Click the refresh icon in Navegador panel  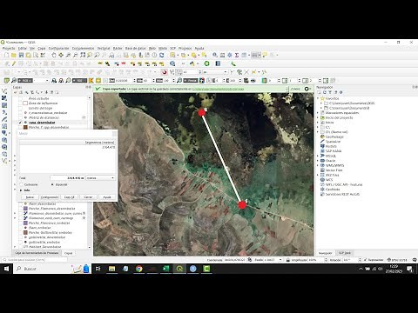[x=325, y=92]
